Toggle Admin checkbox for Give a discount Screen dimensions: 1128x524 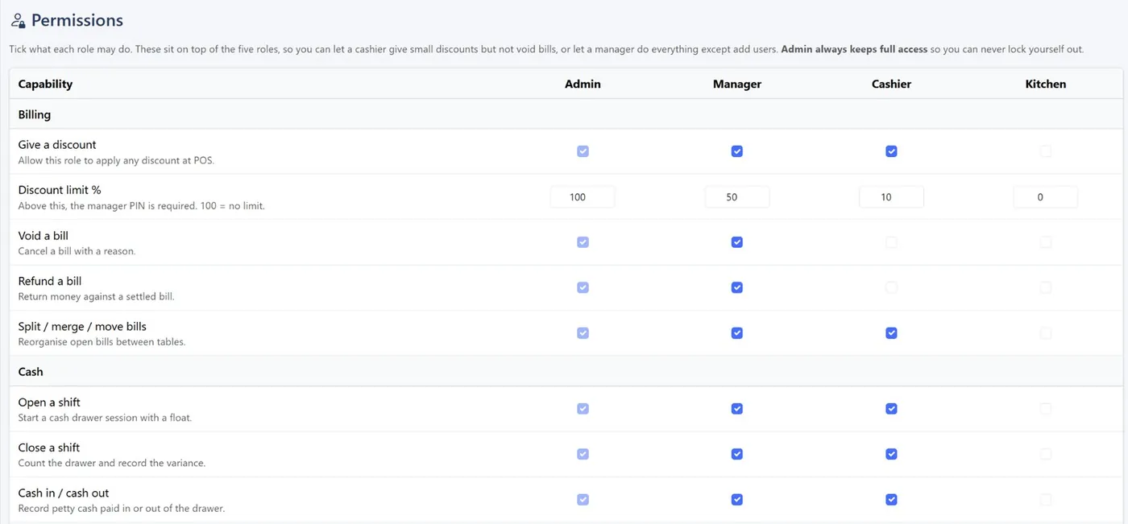click(583, 151)
